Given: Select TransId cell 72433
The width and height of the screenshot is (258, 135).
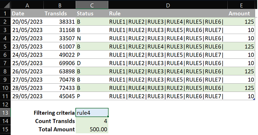Looking at the screenshot, I should point(60,88).
